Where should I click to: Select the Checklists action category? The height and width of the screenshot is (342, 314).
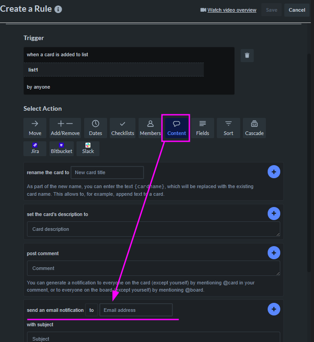122,128
